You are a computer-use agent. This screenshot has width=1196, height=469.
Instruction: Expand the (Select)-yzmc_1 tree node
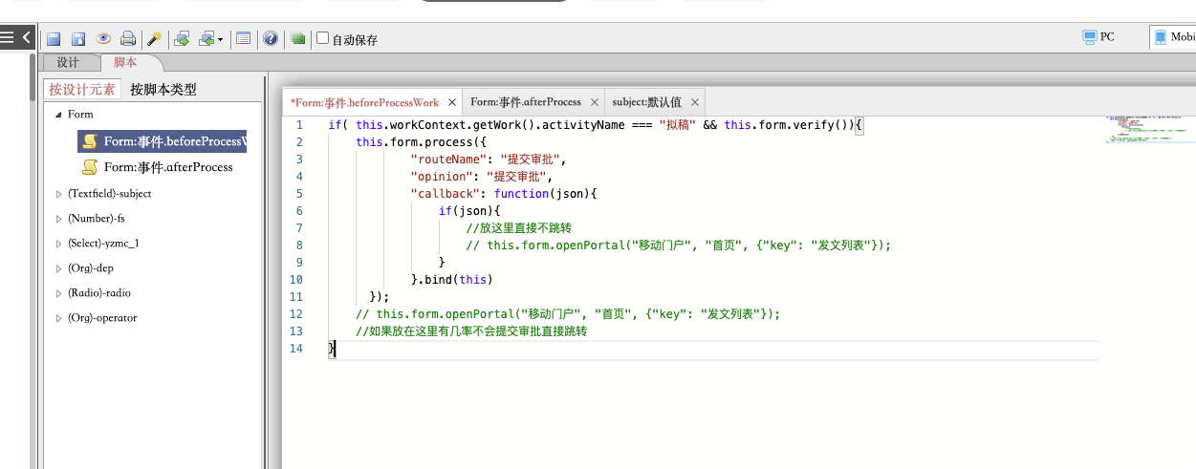(58, 244)
